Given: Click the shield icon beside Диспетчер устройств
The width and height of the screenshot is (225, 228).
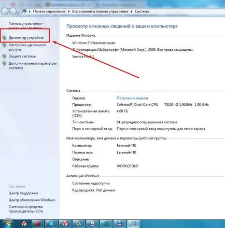Looking at the screenshot, I should click(5, 38).
